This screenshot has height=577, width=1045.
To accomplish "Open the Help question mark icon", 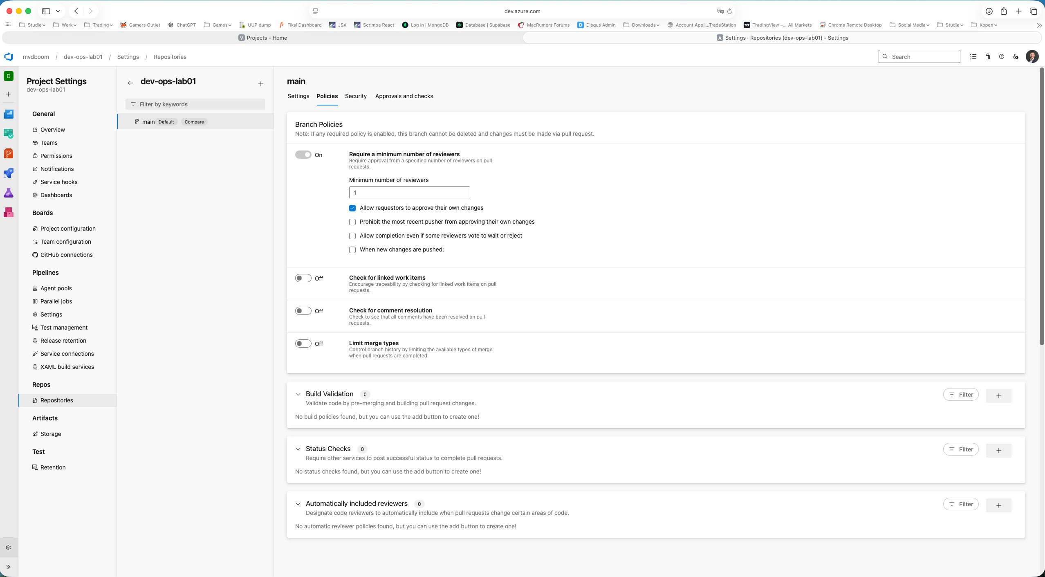I will (1001, 57).
